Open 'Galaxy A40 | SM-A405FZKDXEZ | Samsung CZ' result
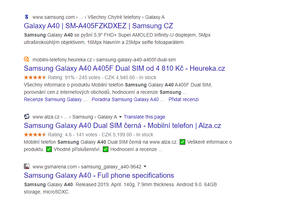 point(98,26)
